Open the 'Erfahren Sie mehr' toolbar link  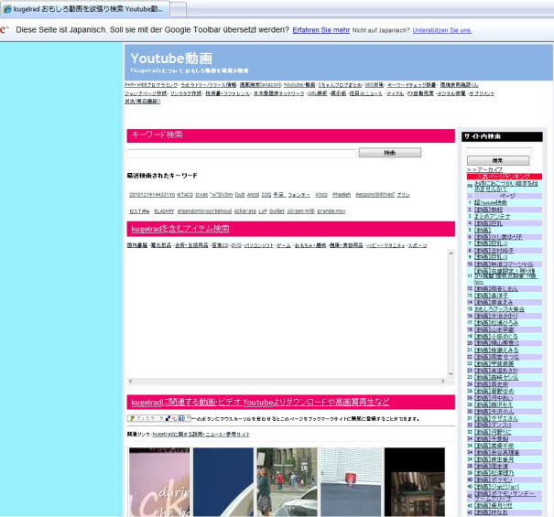(x=320, y=30)
